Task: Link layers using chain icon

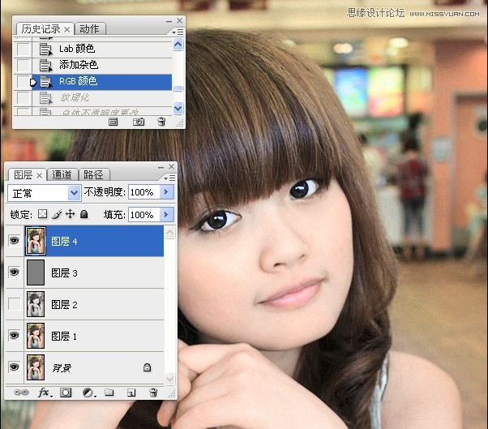Action: (21, 393)
